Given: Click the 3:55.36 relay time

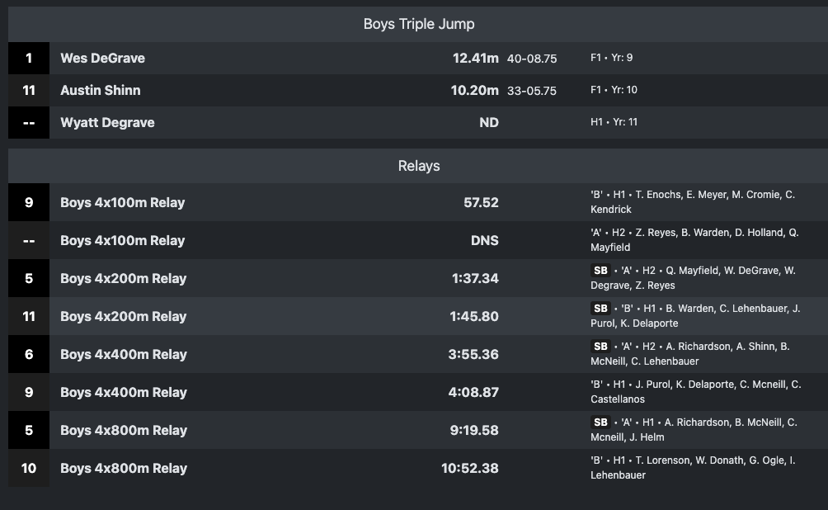Looking at the screenshot, I should click(x=473, y=355).
